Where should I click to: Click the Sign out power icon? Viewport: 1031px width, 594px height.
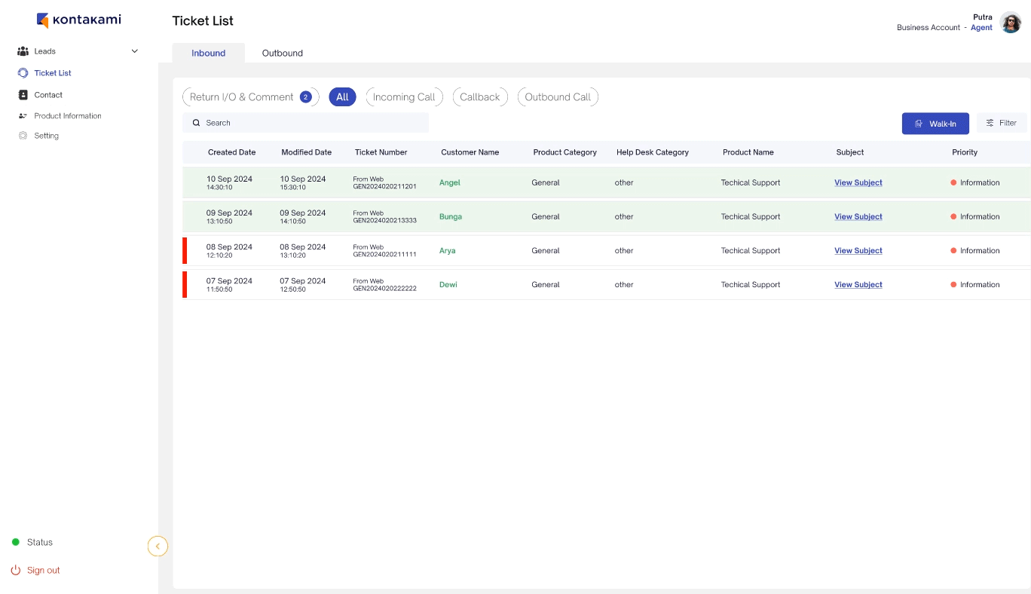16,570
